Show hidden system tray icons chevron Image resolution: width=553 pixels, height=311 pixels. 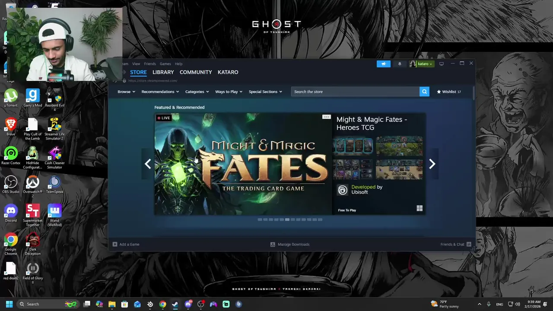(479, 304)
